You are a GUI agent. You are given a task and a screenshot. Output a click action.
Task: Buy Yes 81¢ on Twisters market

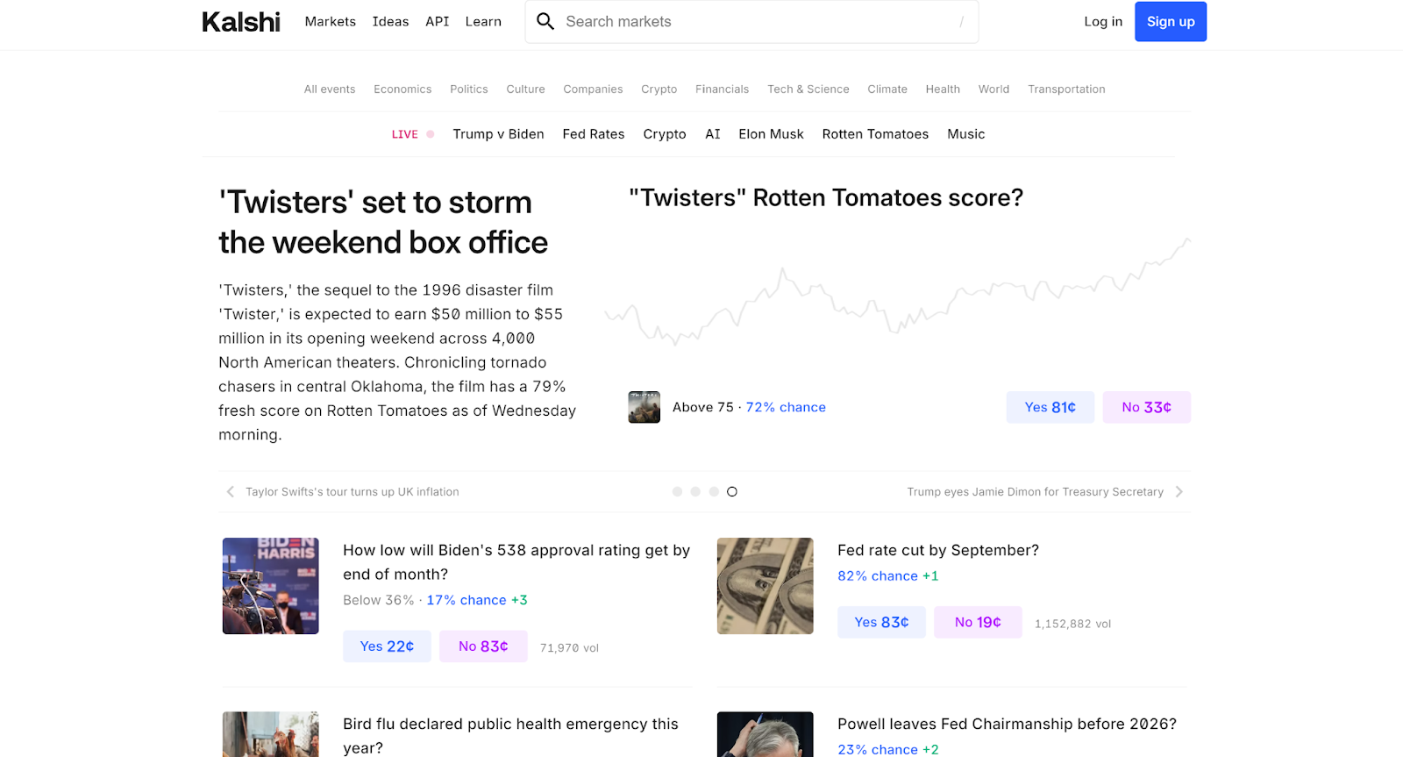(x=1050, y=407)
